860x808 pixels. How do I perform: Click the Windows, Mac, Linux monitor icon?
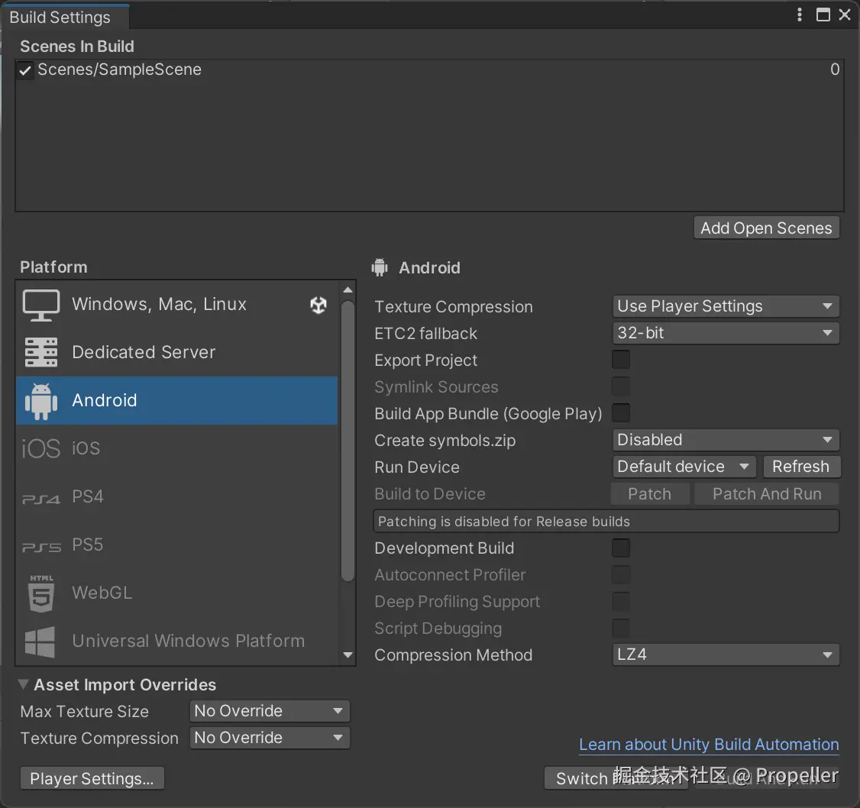(41, 305)
